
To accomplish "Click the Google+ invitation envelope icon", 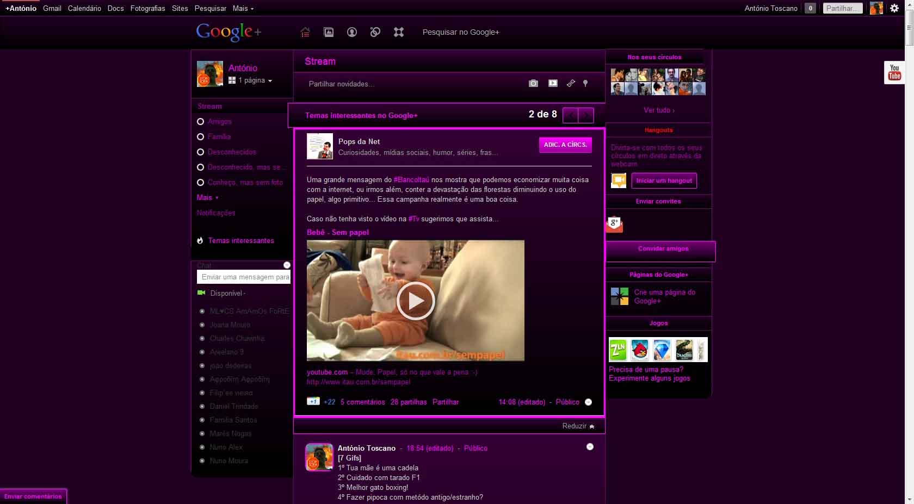I will tap(614, 224).
